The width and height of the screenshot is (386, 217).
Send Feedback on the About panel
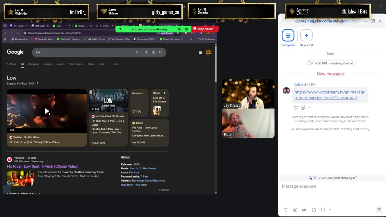(164, 190)
